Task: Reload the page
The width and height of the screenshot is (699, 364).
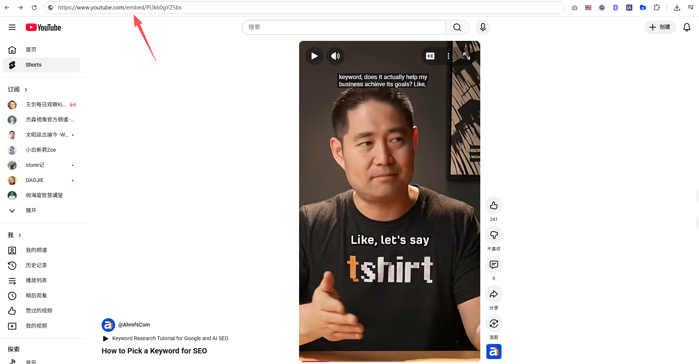Action: pos(34,8)
